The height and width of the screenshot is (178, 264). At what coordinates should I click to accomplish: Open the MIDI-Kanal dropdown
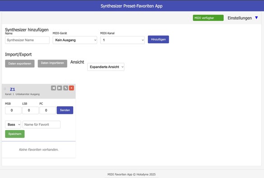tap(123, 40)
